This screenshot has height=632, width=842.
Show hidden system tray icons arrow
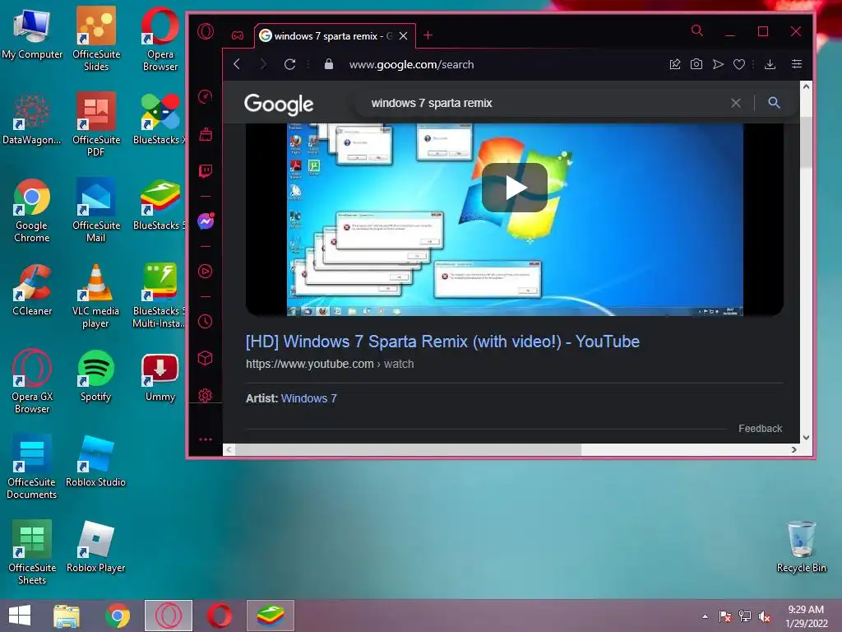click(x=705, y=616)
